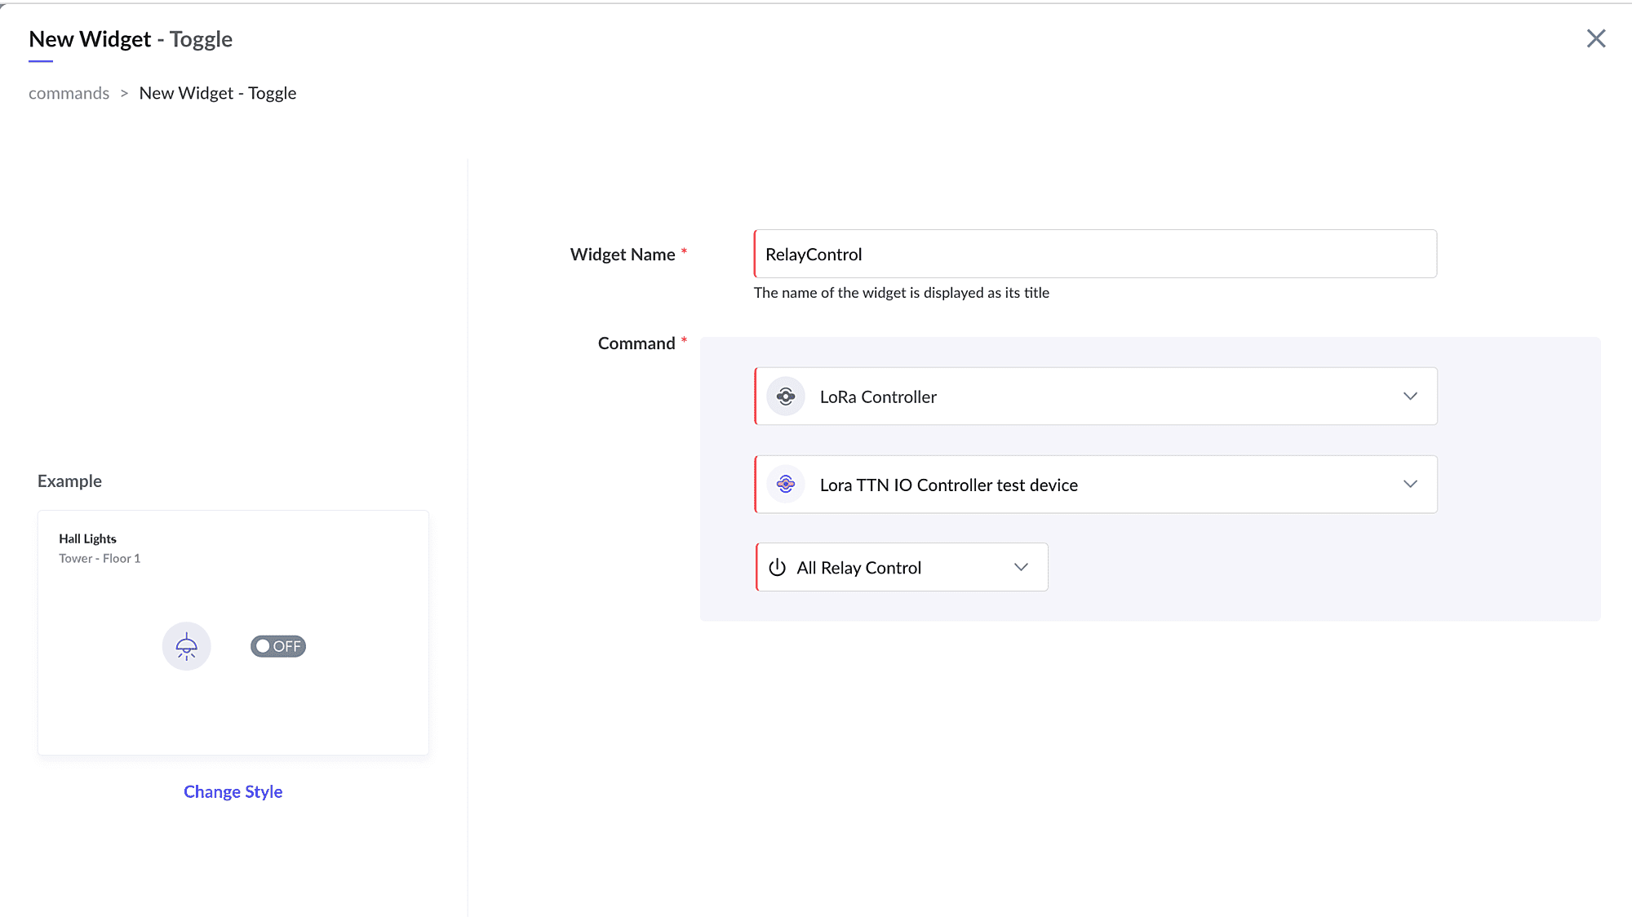Image resolution: width=1632 pixels, height=917 pixels.
Task: Click the Lora TTN IO Controller test device label
Action: coord(948,485)
